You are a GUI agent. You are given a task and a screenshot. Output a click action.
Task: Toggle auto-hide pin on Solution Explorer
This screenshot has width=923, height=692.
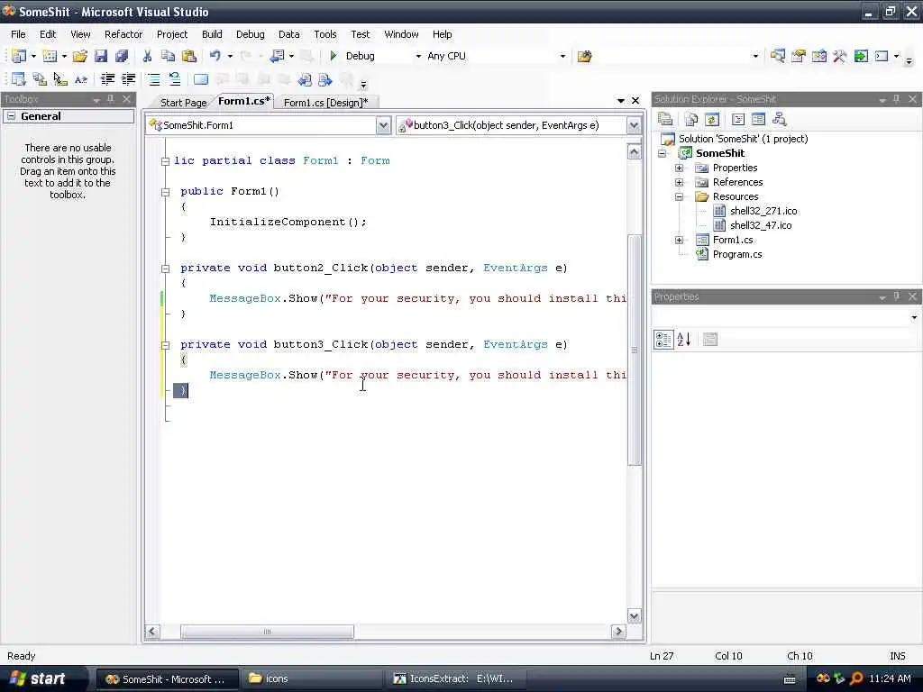[x=896, y=99]
